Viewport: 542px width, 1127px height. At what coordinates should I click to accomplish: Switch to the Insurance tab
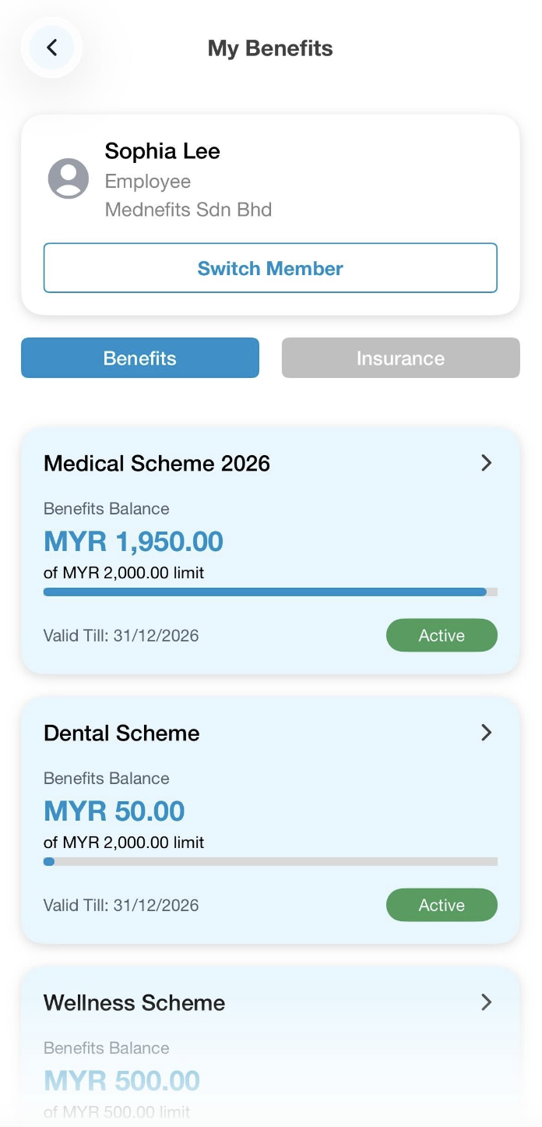(400, 358)
